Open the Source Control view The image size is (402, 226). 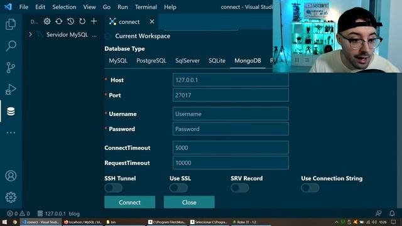pyautogui.click(x=11, y=68)
